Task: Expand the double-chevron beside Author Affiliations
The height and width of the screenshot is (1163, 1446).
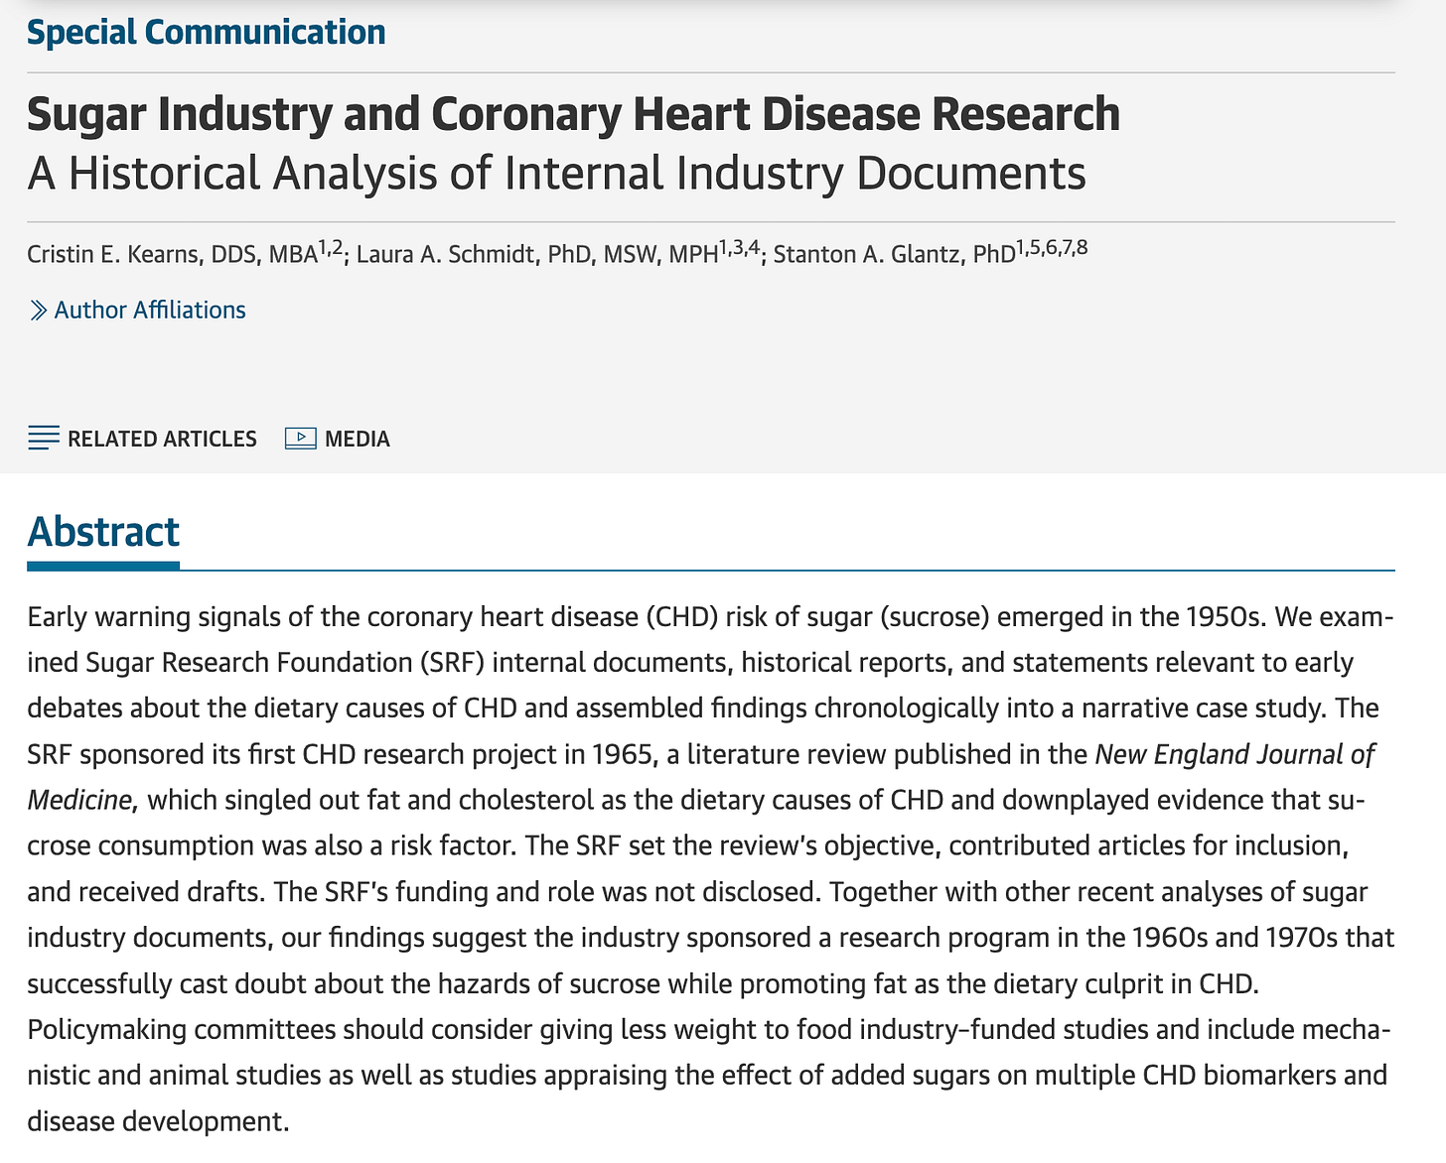Action: pyautogui.click(x=38, y=311)
